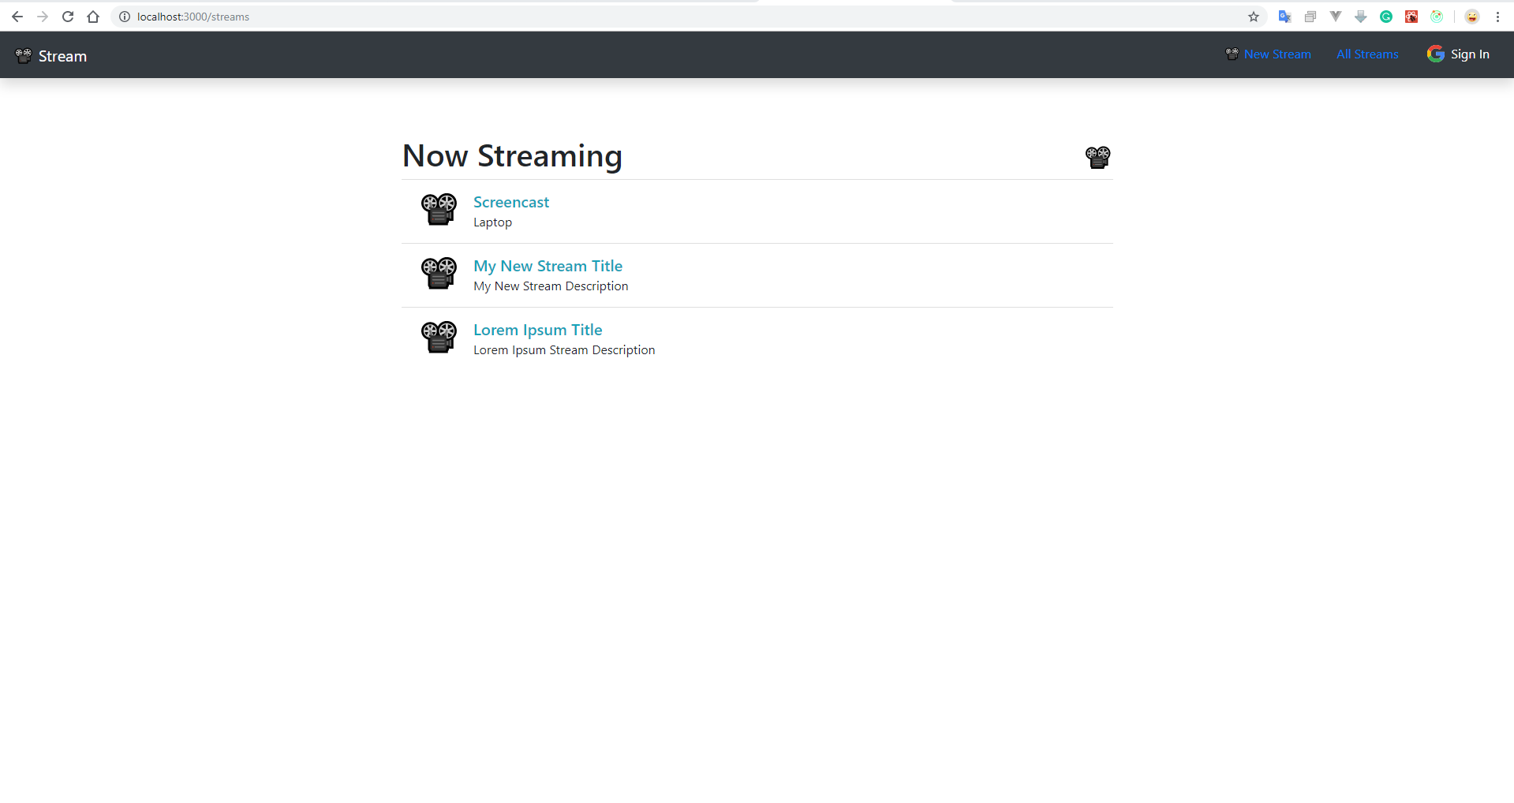This screenshot has height=803, width=1514.
Task: Go to All Streams in navbar
Action: [x=1367, y=54]
